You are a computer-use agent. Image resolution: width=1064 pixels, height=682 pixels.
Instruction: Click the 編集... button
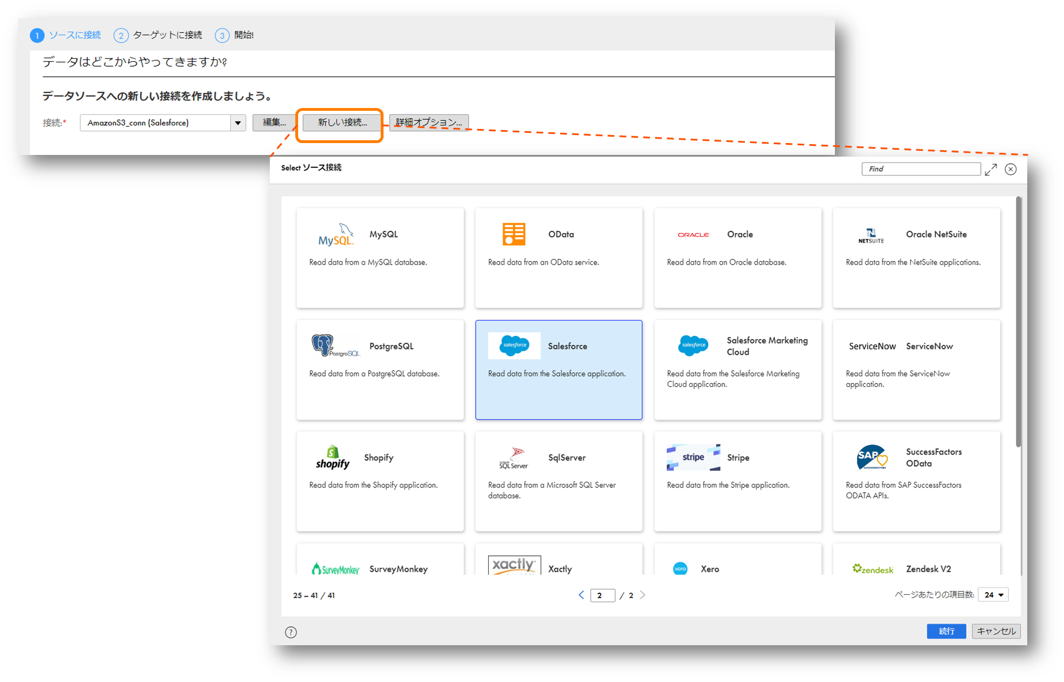(274, 123)
